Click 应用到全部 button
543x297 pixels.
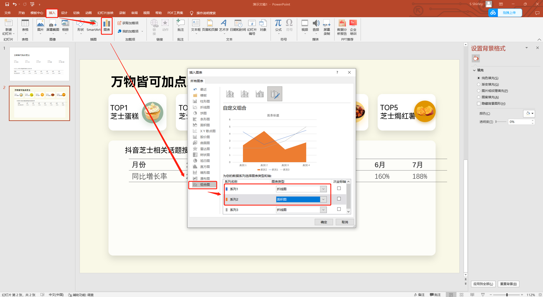(x=483, y=284)
